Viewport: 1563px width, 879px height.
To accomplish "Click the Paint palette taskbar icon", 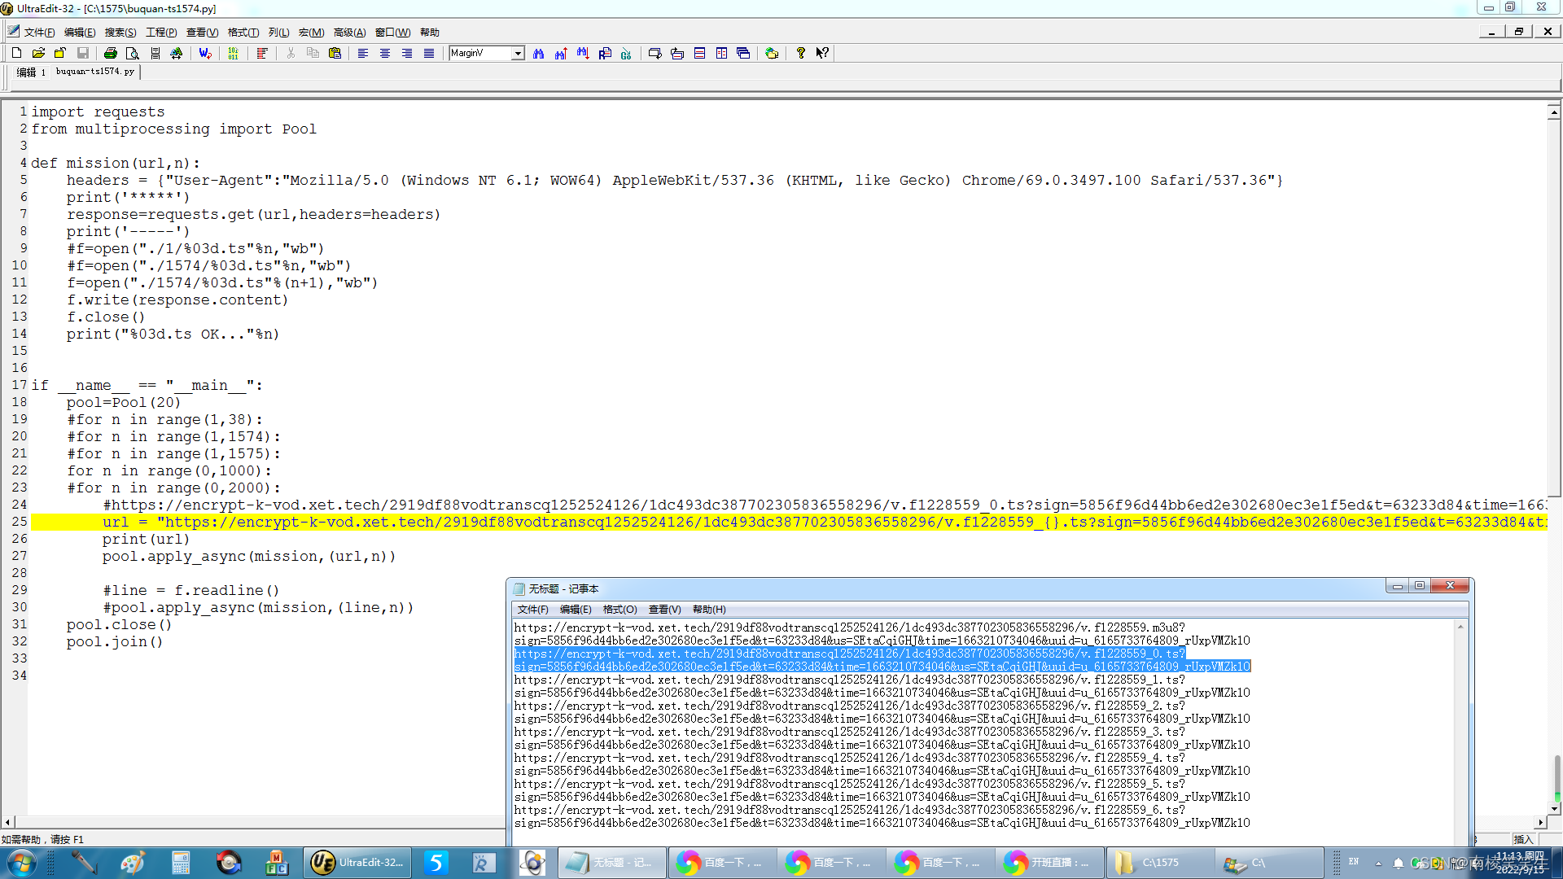I will tap(133, 863).
